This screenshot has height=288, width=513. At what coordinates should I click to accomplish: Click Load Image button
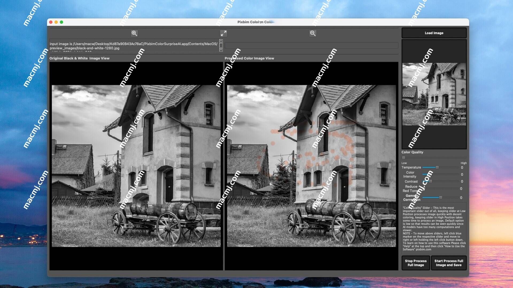coord(434,33)
